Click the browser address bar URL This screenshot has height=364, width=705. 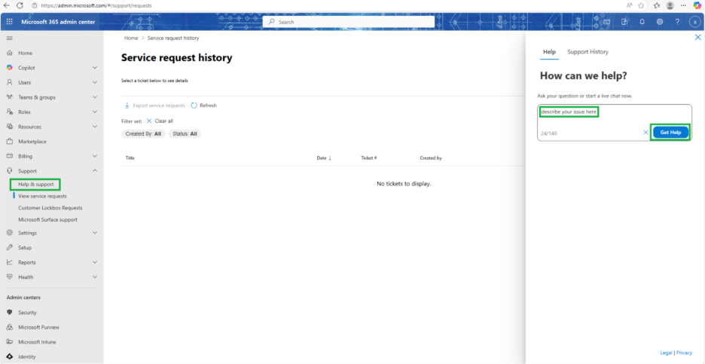(x=96, y=5)
